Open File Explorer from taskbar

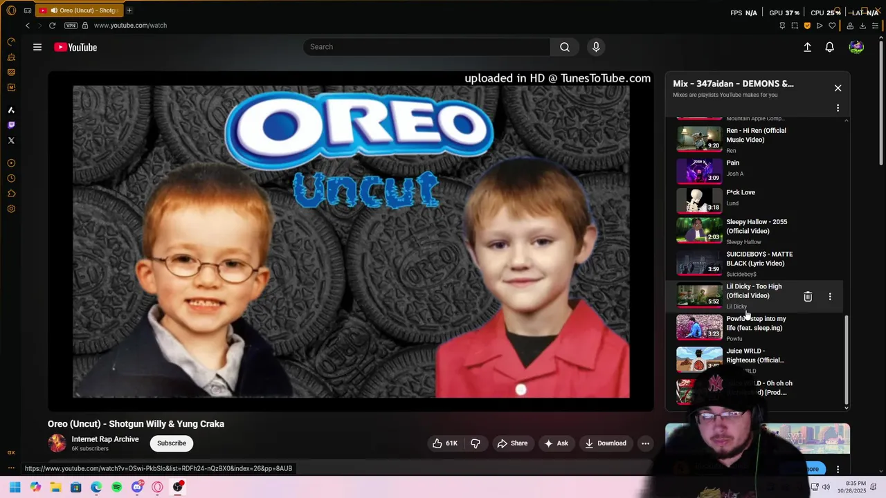pos(55,487)
